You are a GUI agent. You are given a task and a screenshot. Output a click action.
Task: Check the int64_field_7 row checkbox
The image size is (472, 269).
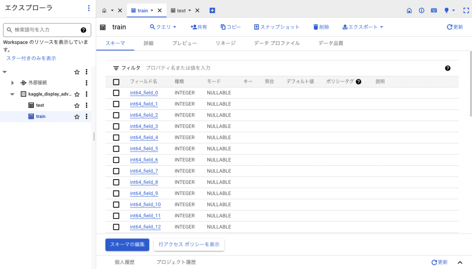[x=116, y=171]
